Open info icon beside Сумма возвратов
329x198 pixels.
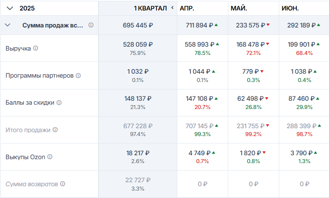(62, 184)
